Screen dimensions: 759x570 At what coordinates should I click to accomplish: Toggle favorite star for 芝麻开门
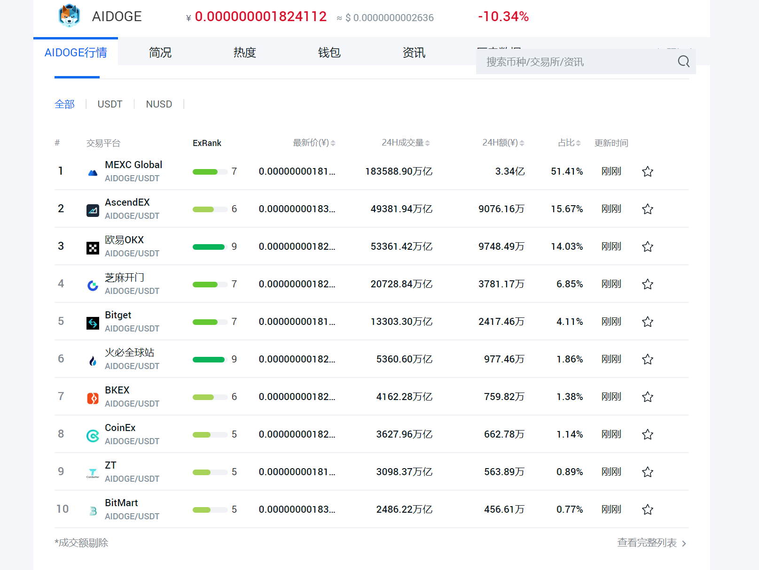tap(647, 284)
